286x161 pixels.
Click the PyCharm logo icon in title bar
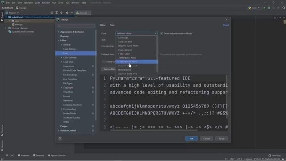point(3,3)
